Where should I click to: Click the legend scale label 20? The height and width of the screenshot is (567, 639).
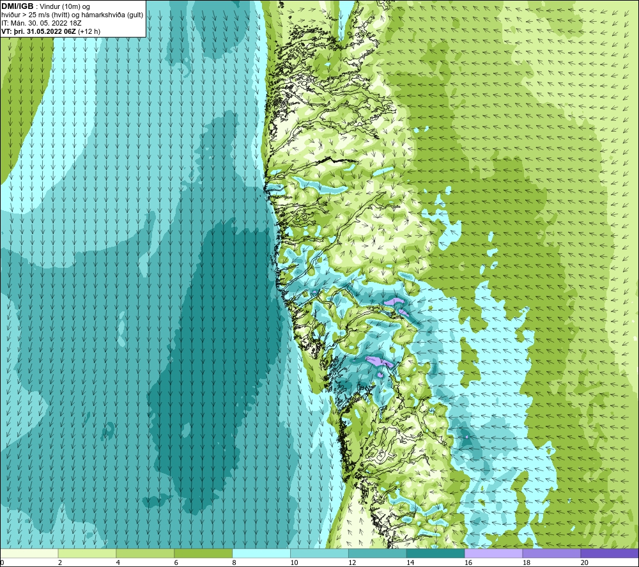pyautogui.click(x=585, y=563)
